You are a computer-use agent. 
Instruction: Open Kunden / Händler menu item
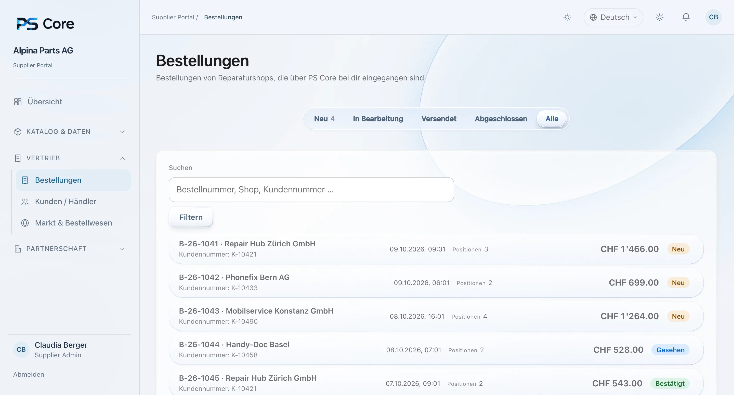[73, 202]
